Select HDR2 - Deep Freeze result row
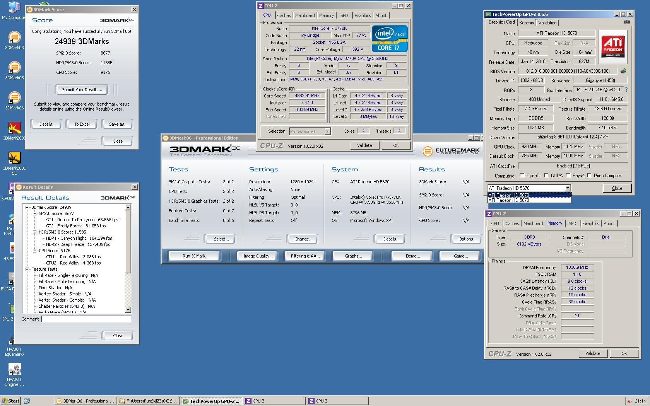Image resolution: width=650 pixels, height=406 pixels. [78, 244]
